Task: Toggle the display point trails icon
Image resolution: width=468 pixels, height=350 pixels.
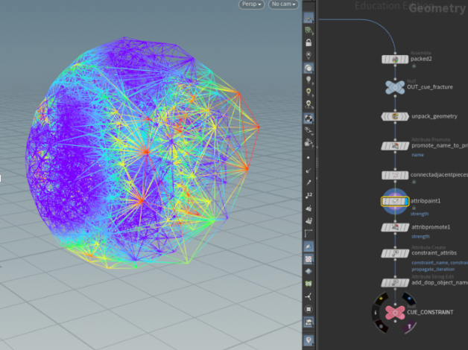Action: tap(309, 182)
